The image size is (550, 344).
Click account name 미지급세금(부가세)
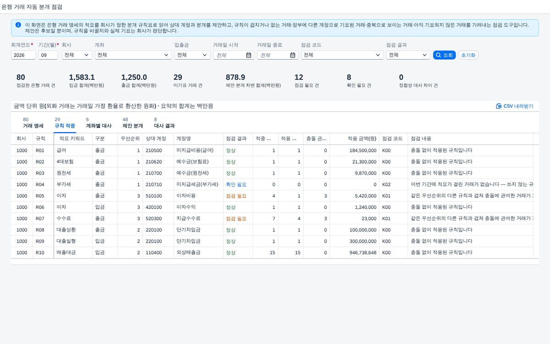point(197,184)
